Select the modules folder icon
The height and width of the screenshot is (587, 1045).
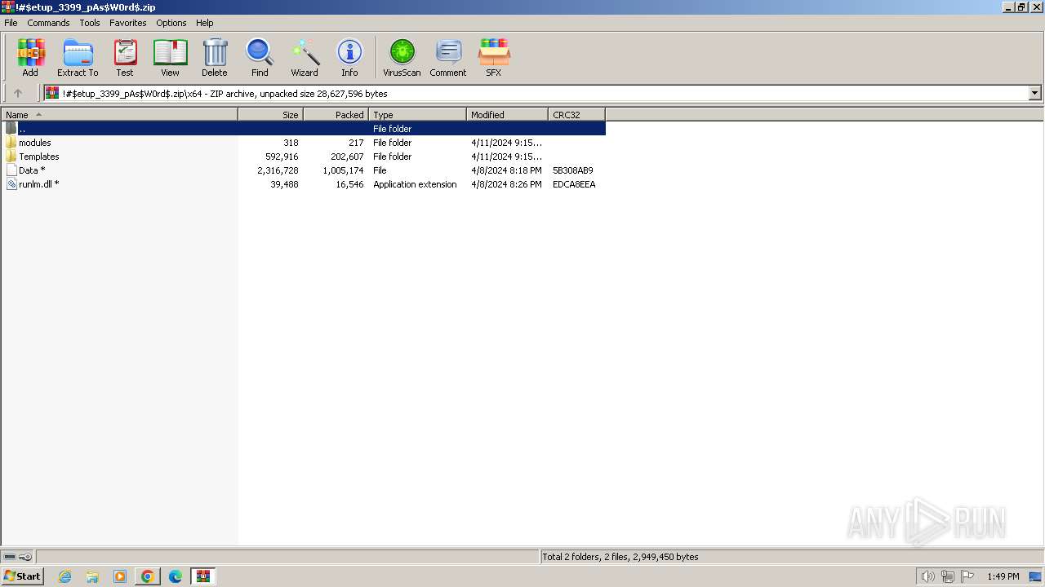click(11, 143)
